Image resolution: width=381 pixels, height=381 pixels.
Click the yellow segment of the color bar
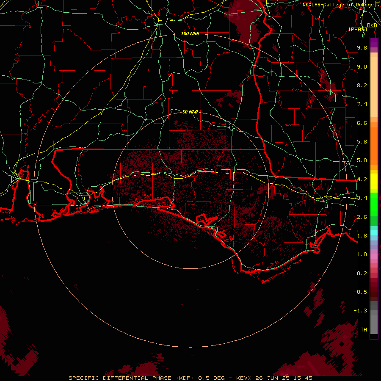[x=374, y=181]
